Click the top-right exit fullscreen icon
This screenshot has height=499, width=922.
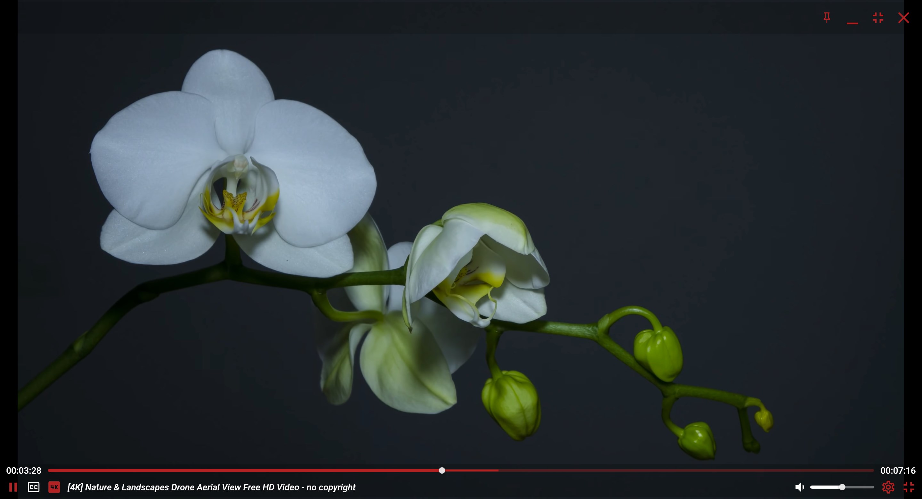(878, 18)
